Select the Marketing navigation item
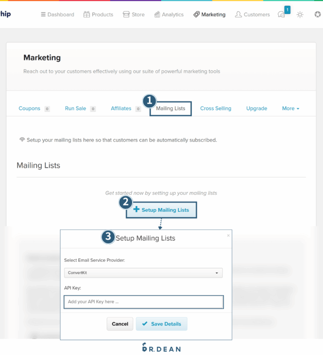The image size is (323, 355). coord(209,15)
